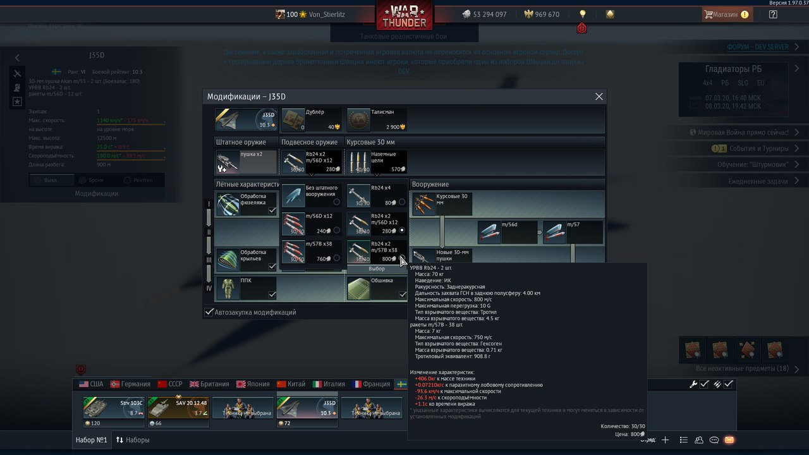
Task: Switch to the Китай nation tab
Action: pos(291,384)
